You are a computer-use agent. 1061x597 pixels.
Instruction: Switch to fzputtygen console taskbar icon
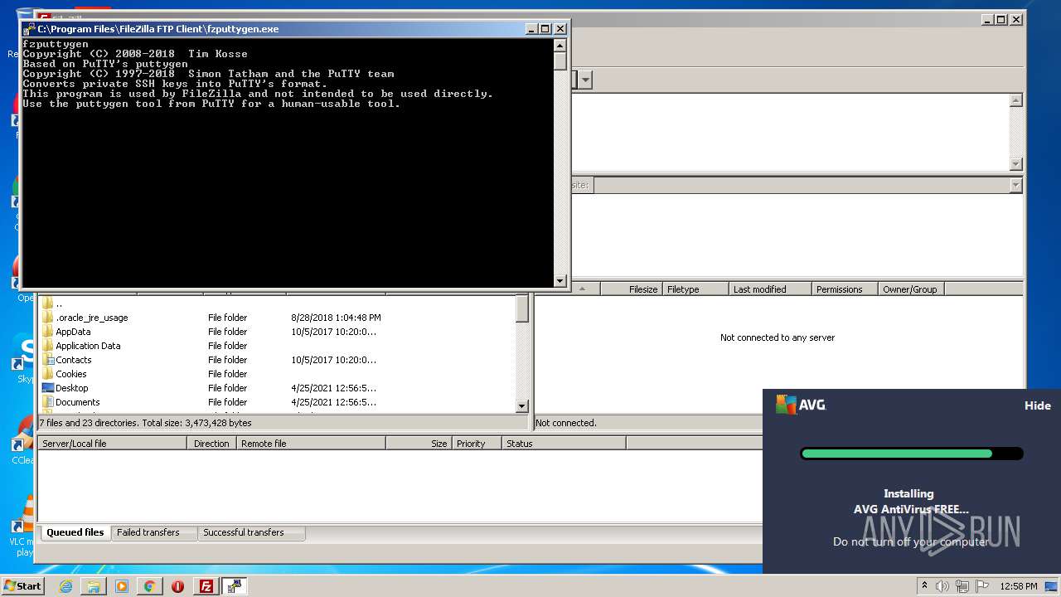pos(235,586)
